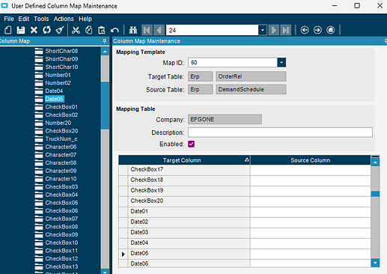387x274 pixels.
Task: Open the Tools menu
Action: pyautogui.click(x=41, y=19)
